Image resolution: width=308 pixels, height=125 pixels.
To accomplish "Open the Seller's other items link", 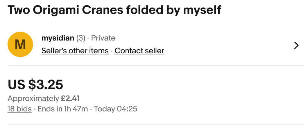I will (x=75, y=51).
